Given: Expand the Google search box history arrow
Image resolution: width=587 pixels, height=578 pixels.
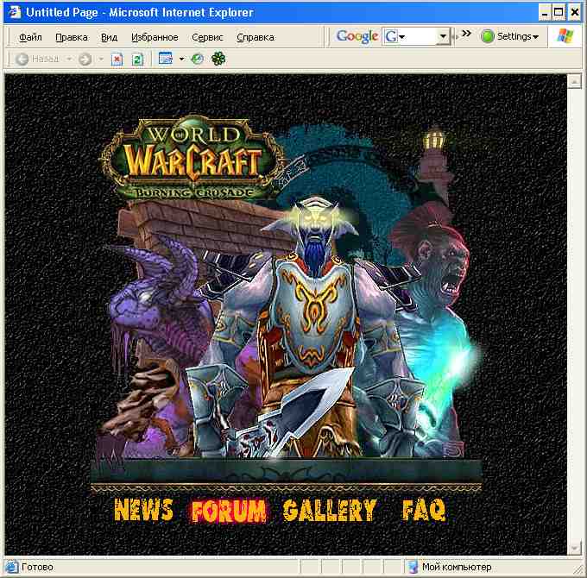Looking at the screenshot, I should click(443, 36).
